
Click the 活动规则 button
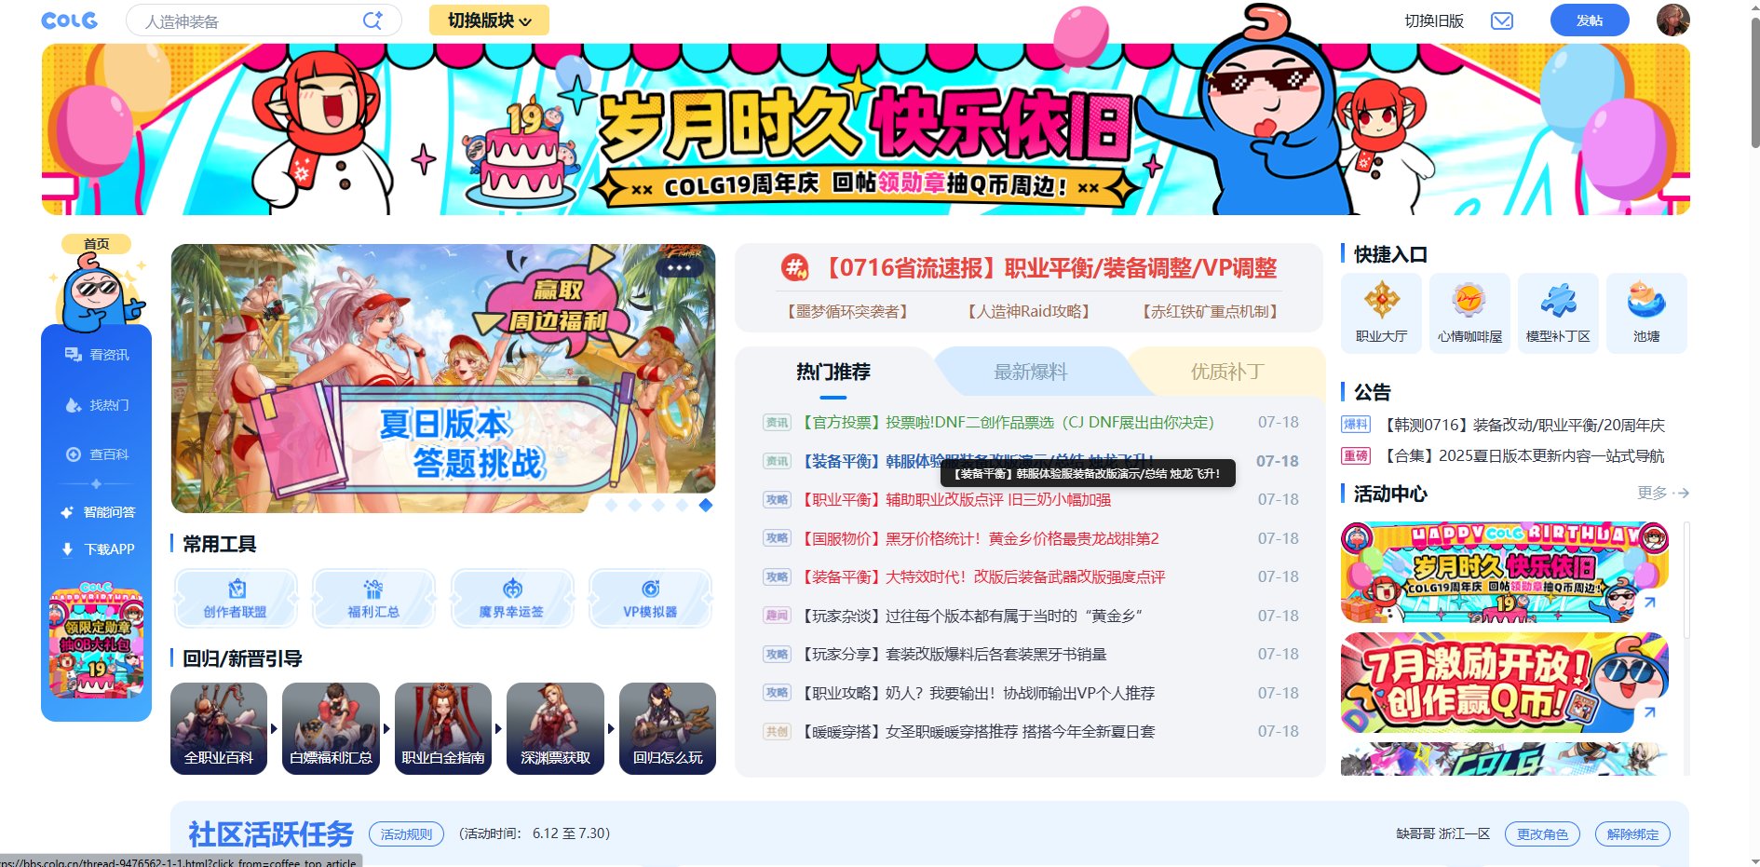tap(406, 833)
